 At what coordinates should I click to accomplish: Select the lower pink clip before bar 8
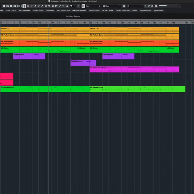[7, 82]
